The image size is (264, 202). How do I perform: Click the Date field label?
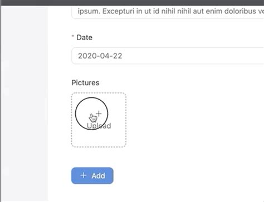tap(84, 37)
